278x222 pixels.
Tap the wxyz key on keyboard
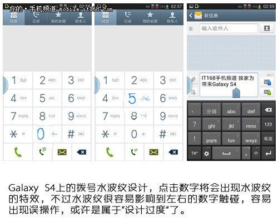pyautogui.click(x=251, y=139)
